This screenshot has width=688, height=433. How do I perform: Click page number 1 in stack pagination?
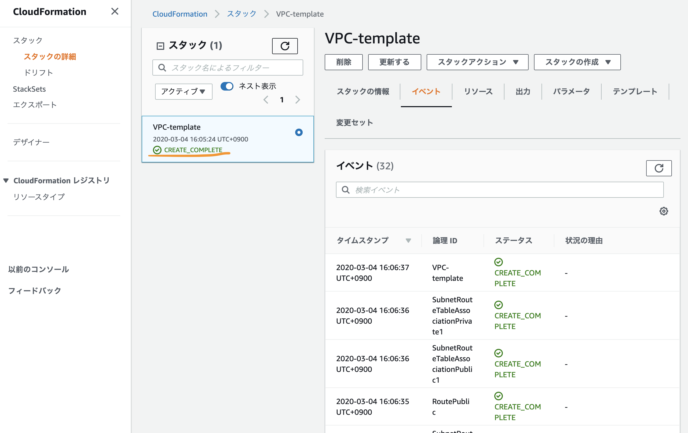282,100
